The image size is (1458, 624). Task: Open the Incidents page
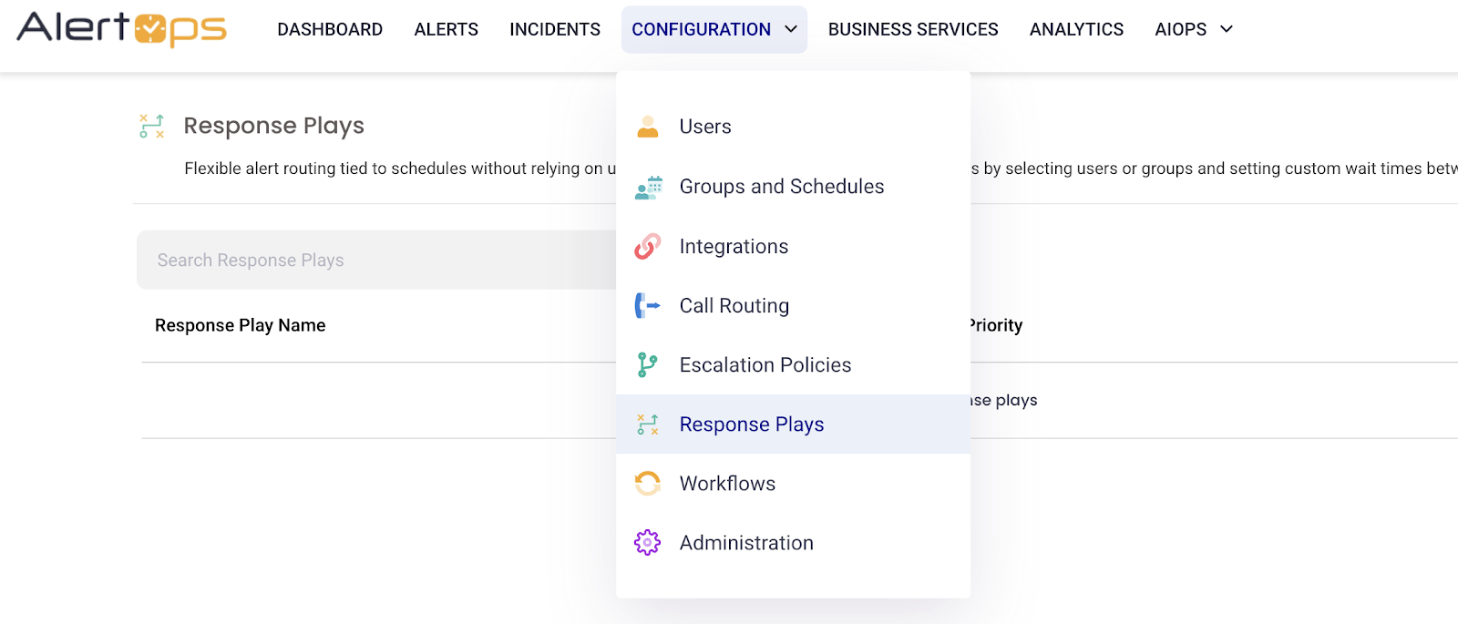[x=555, y=29]
